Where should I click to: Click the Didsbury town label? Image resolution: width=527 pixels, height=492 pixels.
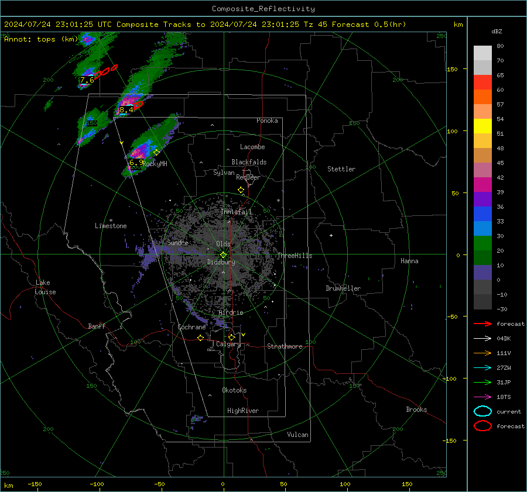pos(221,262)
